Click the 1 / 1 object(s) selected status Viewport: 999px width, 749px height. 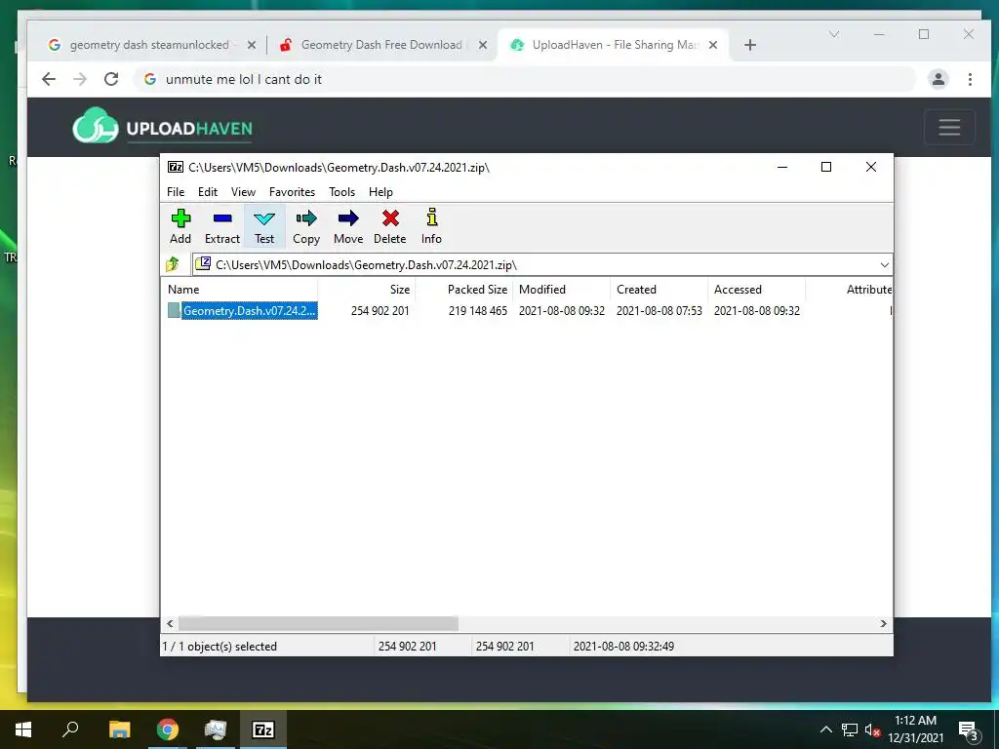220,646
